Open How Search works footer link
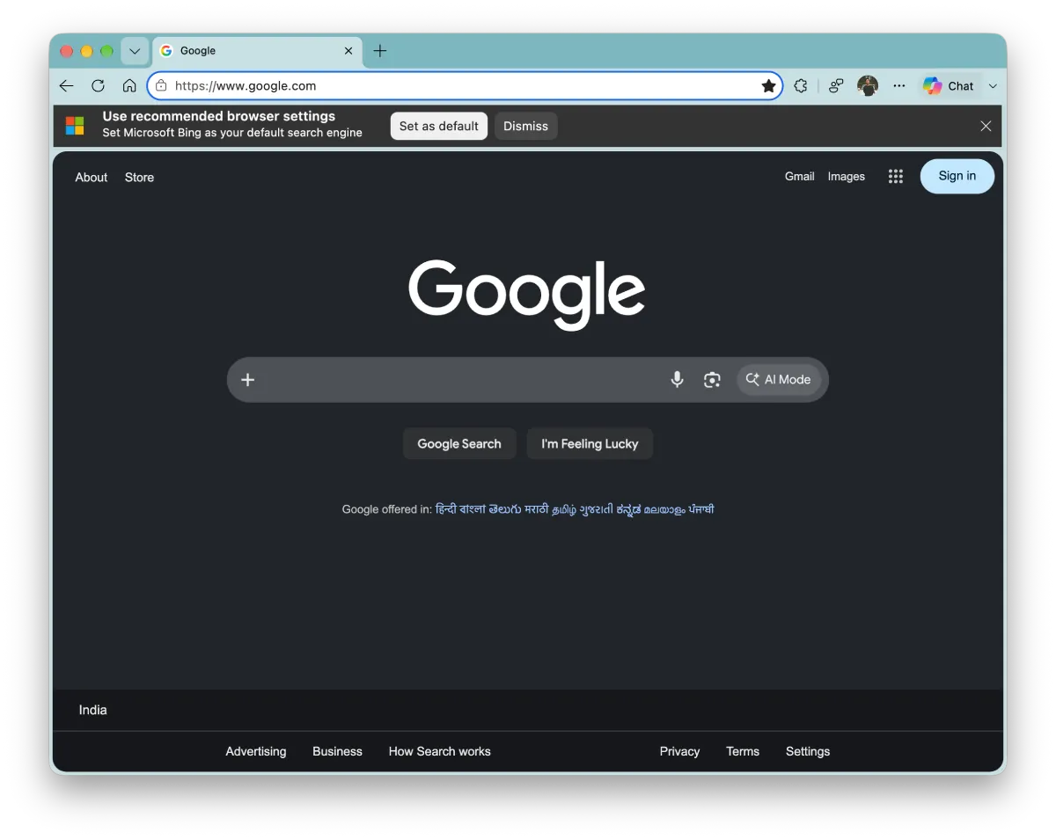The height and width of the screenshot is (840, 1056). [440, 751]
